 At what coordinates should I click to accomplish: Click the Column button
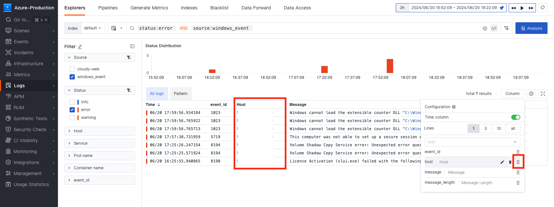pos(513,94)
